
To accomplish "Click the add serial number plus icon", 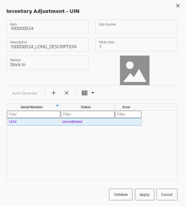I will [x=53, y=93].
